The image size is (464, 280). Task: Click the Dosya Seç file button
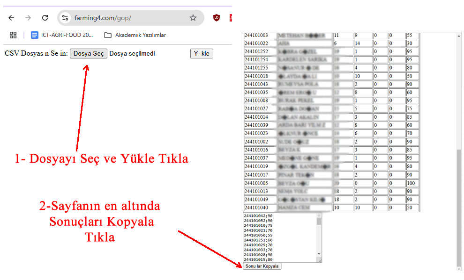coord(89,54)
